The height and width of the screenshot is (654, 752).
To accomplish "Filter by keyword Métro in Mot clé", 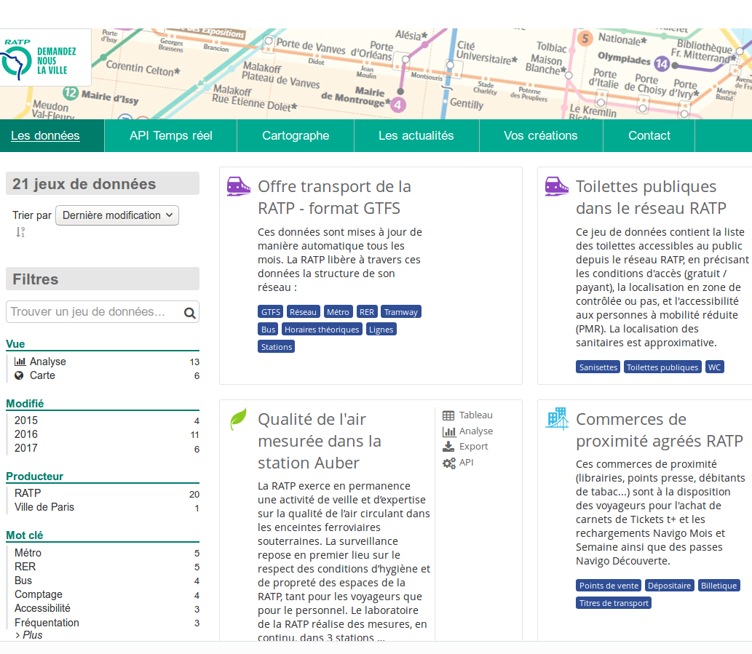I will pyautogui.click(x=107, y=553).
